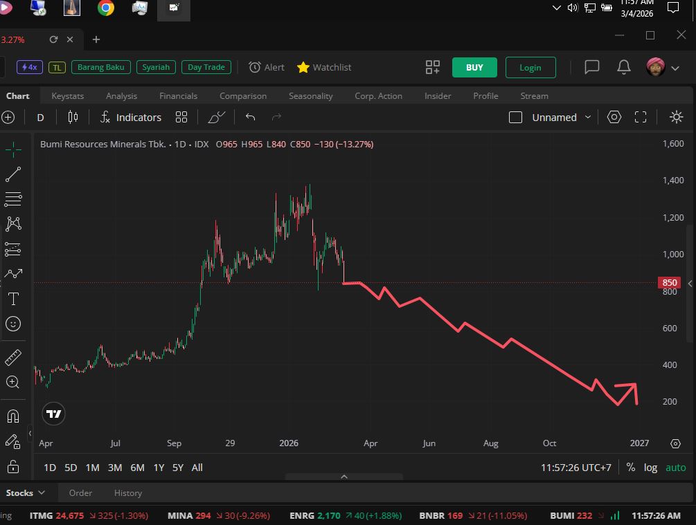Open the emoji icons tool
This screenshot has width=696, height=525.
pos(13,324)
